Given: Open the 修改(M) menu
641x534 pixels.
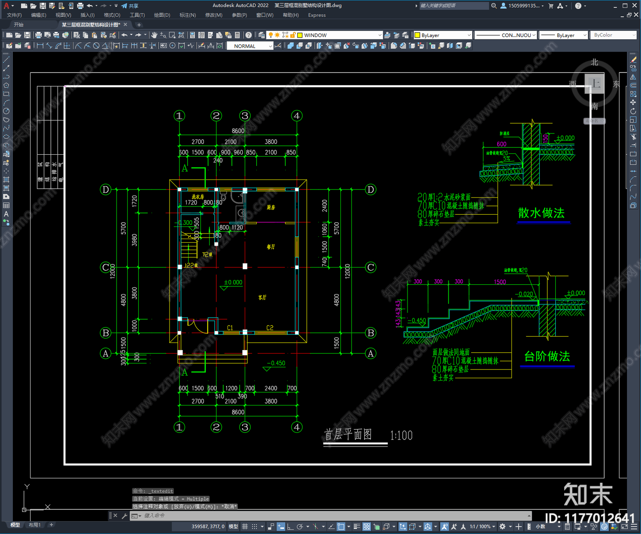Looking at the screenshot, I should 214,15.
